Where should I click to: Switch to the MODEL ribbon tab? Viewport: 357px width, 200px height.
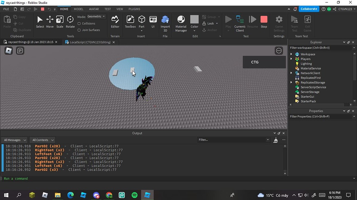78,9
